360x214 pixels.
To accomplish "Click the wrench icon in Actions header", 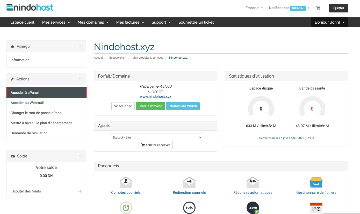I will tap(12, 79).
